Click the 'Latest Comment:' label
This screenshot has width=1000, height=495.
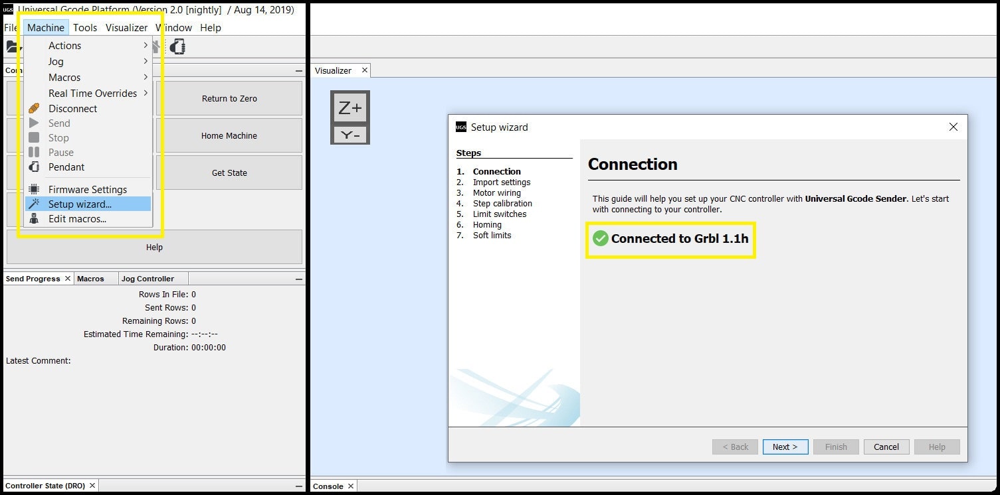(x=39, y=361)
